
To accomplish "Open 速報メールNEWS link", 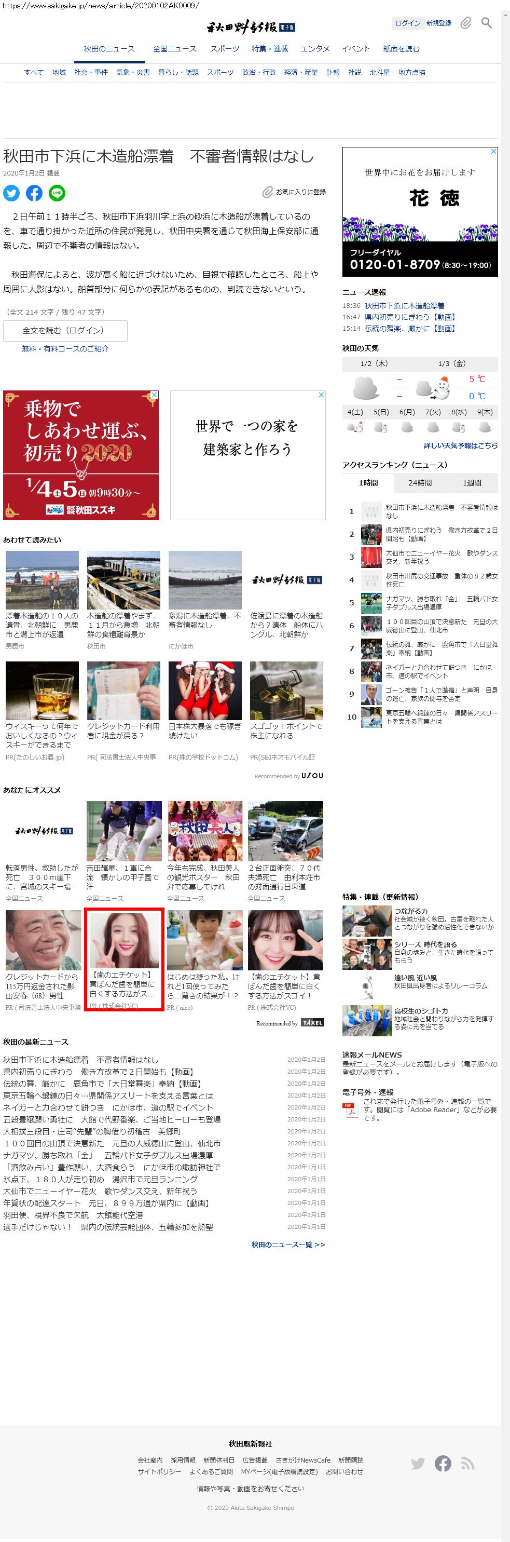I will click(x=372, y=1054).
